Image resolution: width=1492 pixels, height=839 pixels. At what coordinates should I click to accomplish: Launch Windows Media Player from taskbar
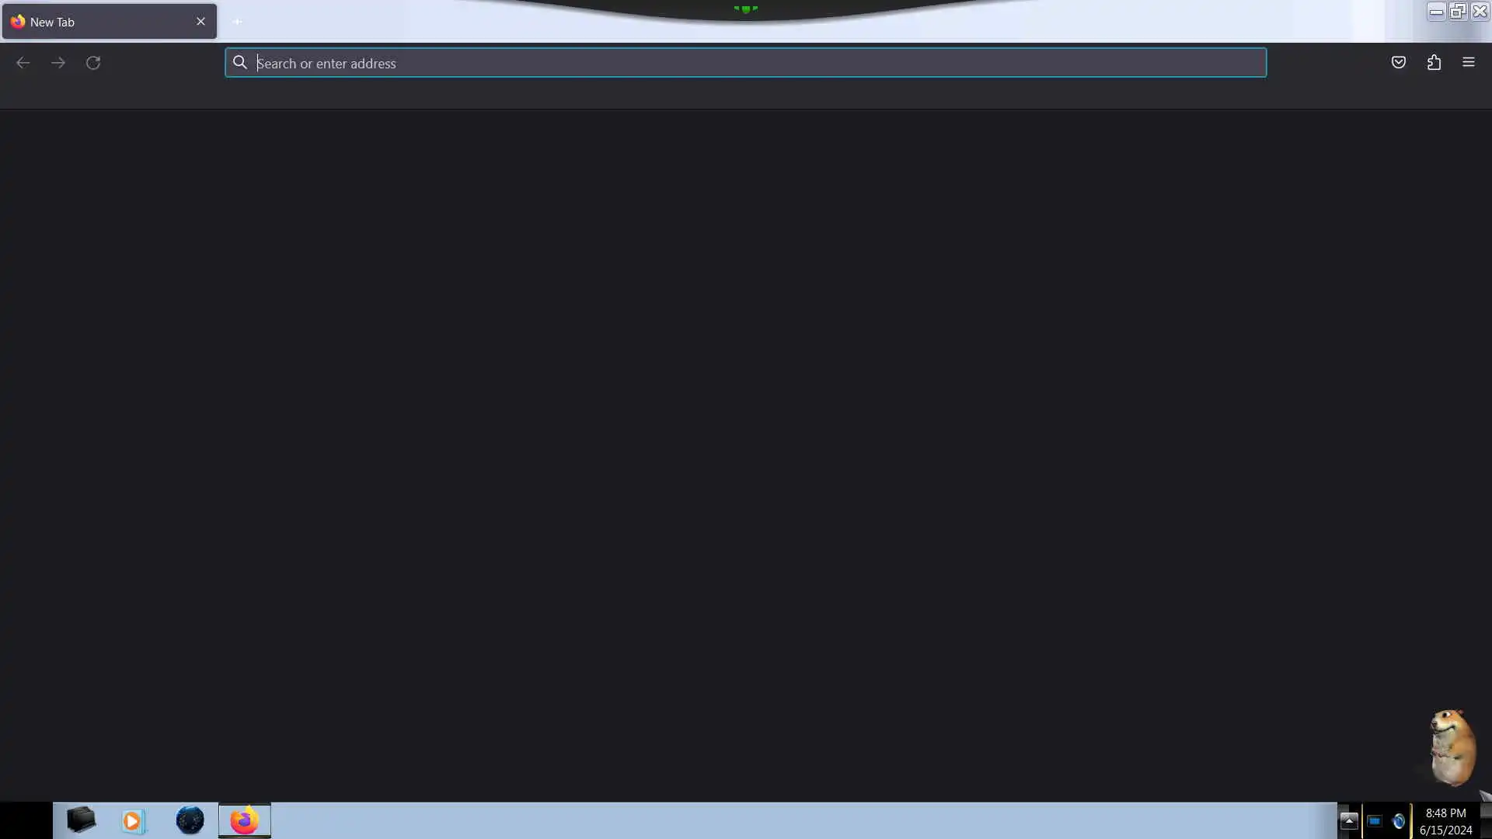[133, 820]
